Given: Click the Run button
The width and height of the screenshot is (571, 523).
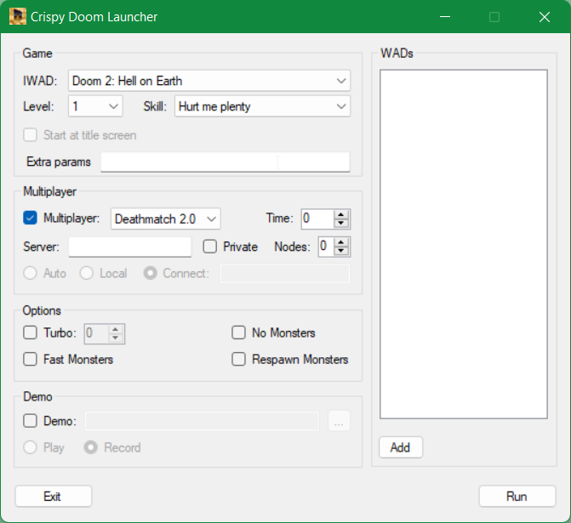Looking at the screenshot, I should click(517, 496).
